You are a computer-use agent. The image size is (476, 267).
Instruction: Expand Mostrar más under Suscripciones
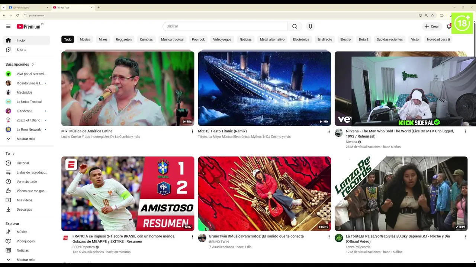[26, 139]
